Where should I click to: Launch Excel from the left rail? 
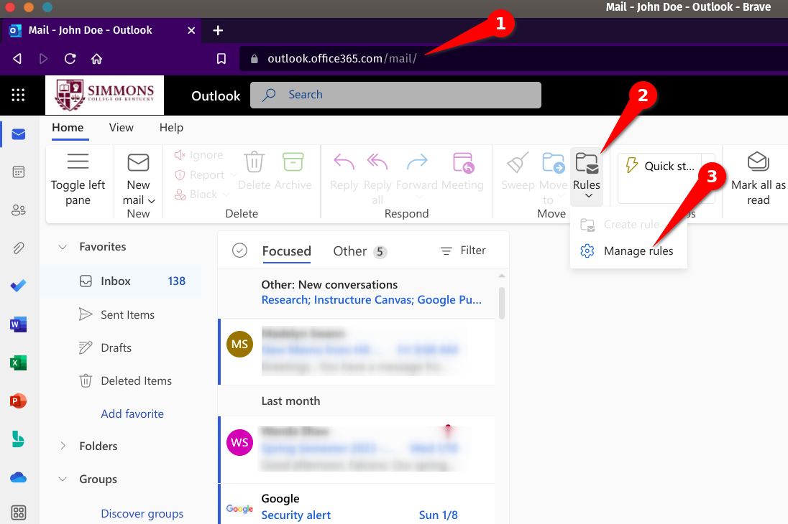tap(19, 362)
